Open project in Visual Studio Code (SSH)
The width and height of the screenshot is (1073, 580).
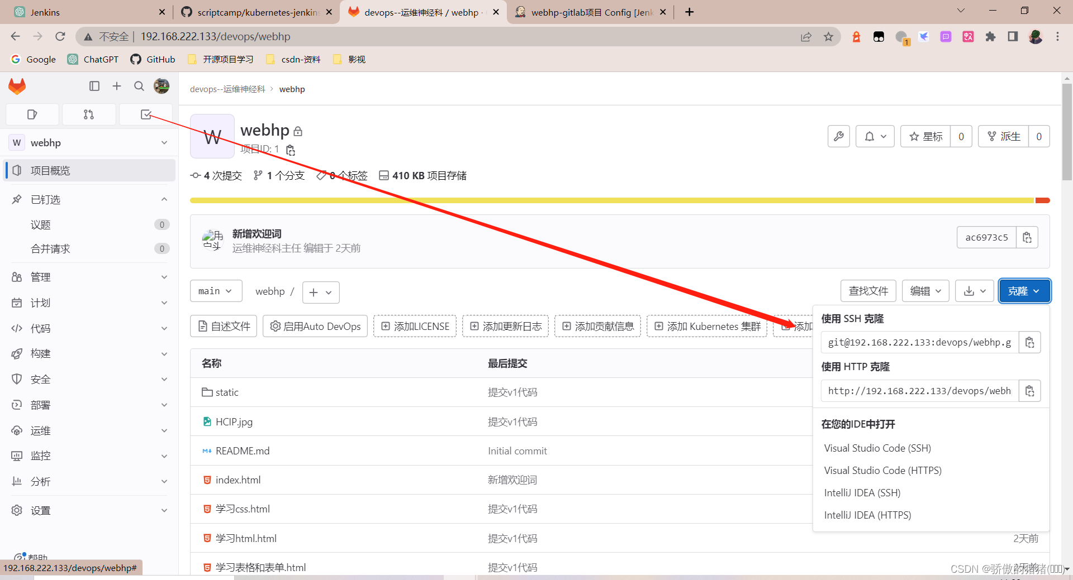[x=877, y=448]
